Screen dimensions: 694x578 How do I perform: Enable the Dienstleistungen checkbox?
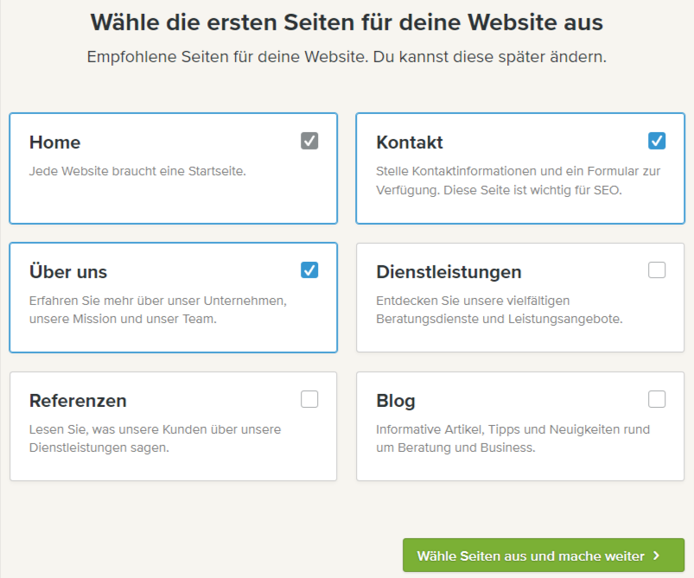(x=656, y=270)
